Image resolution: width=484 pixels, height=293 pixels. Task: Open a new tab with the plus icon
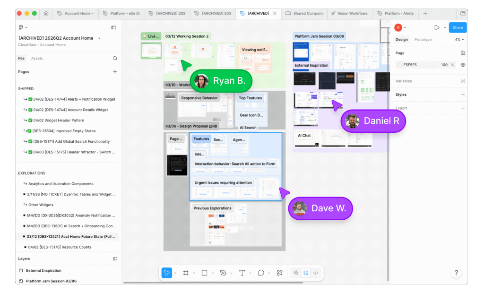tap(425, 13)
